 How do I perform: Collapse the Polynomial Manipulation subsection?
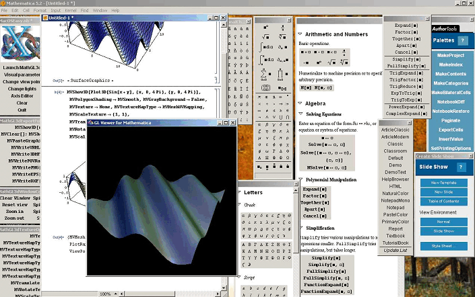pyautogui.click(x=300, y=179)
